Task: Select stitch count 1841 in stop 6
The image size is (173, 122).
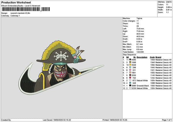Action: pos(134,73)
